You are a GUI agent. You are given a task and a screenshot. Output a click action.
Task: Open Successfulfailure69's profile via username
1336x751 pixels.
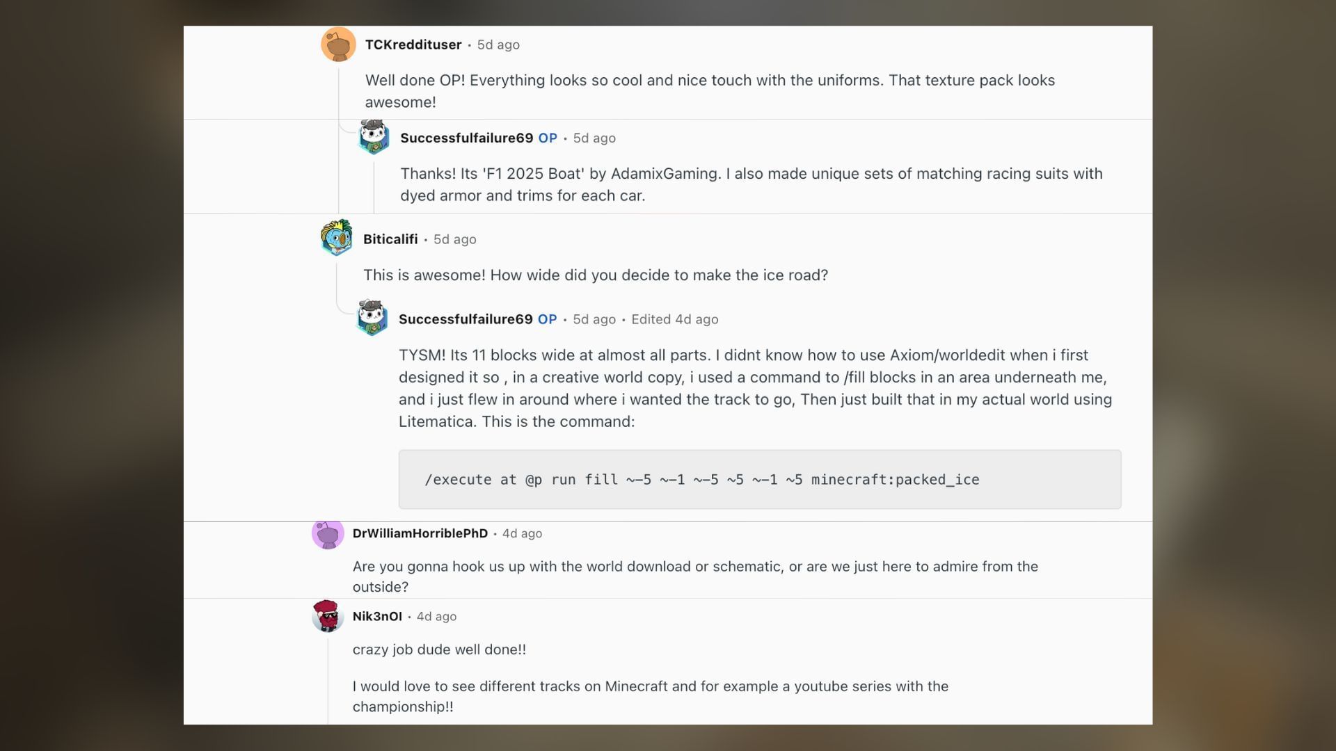pyautogui.click(x=467, y=138)
